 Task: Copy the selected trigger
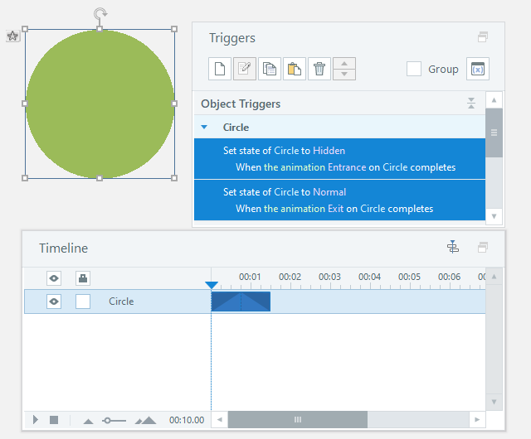[x=270, y=69]
